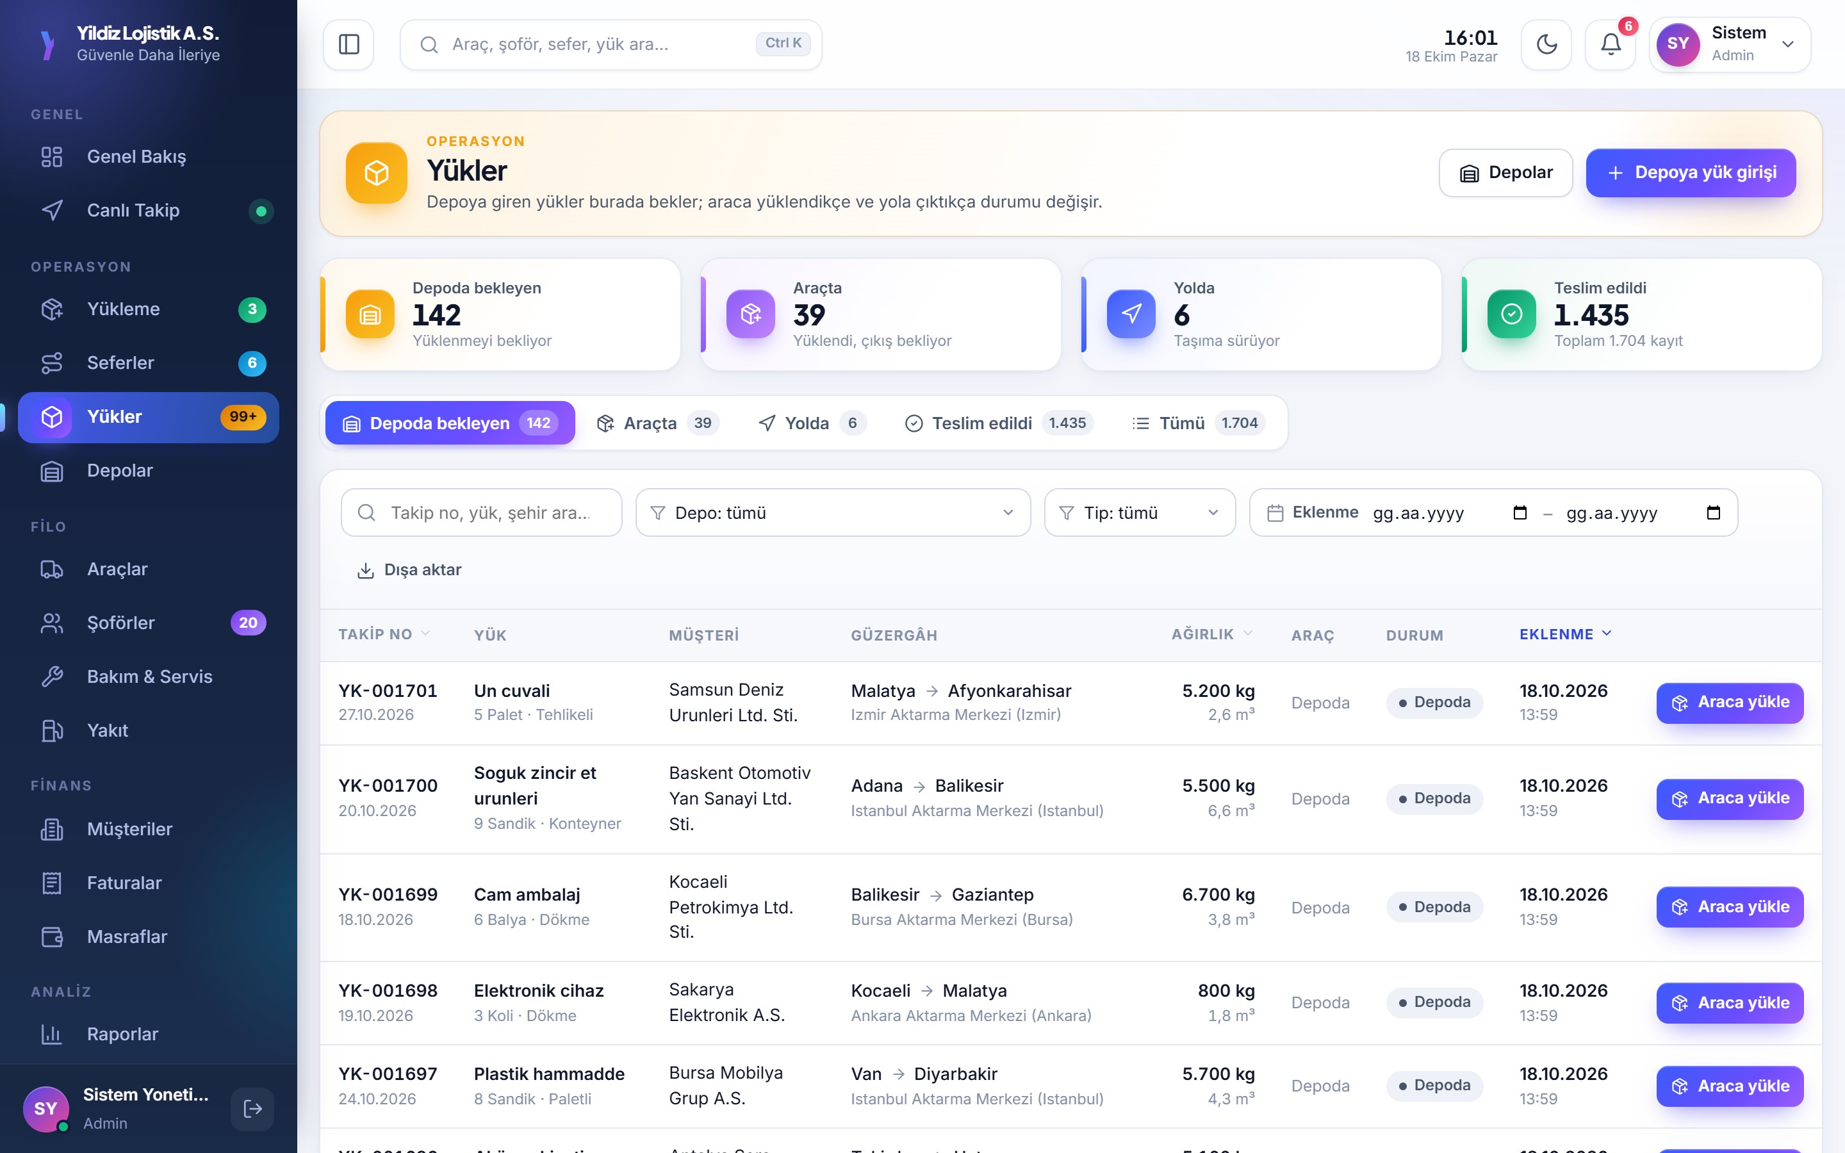Focus the Takip no search field
Screen dimensions: 1845x1153
pos(481,512)
